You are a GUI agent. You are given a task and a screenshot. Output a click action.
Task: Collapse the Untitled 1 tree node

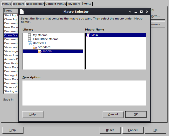pyautogui.click(x=25, y=43)
